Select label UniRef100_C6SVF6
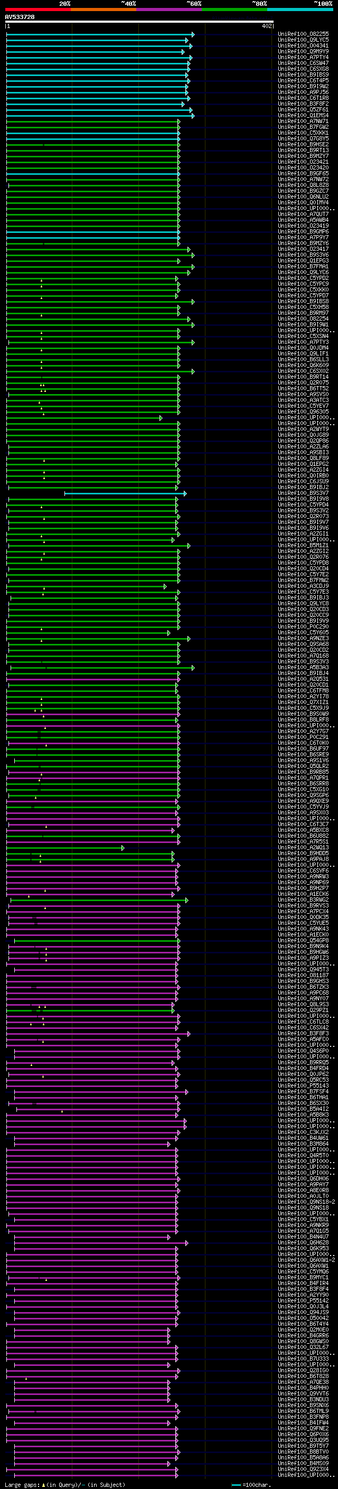Screen dimensions: 338x1489 (x=303, y=870)
